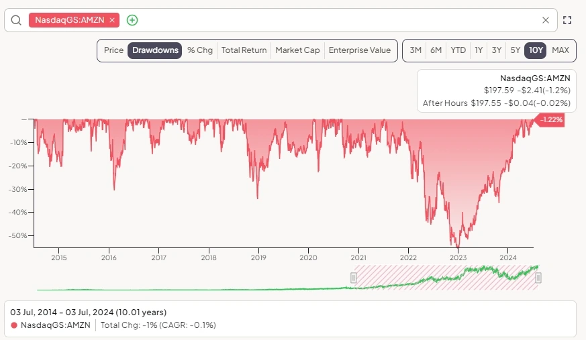Show the Market Cap tab
This screenshot has width=586, height=340.
click(297, 50)
